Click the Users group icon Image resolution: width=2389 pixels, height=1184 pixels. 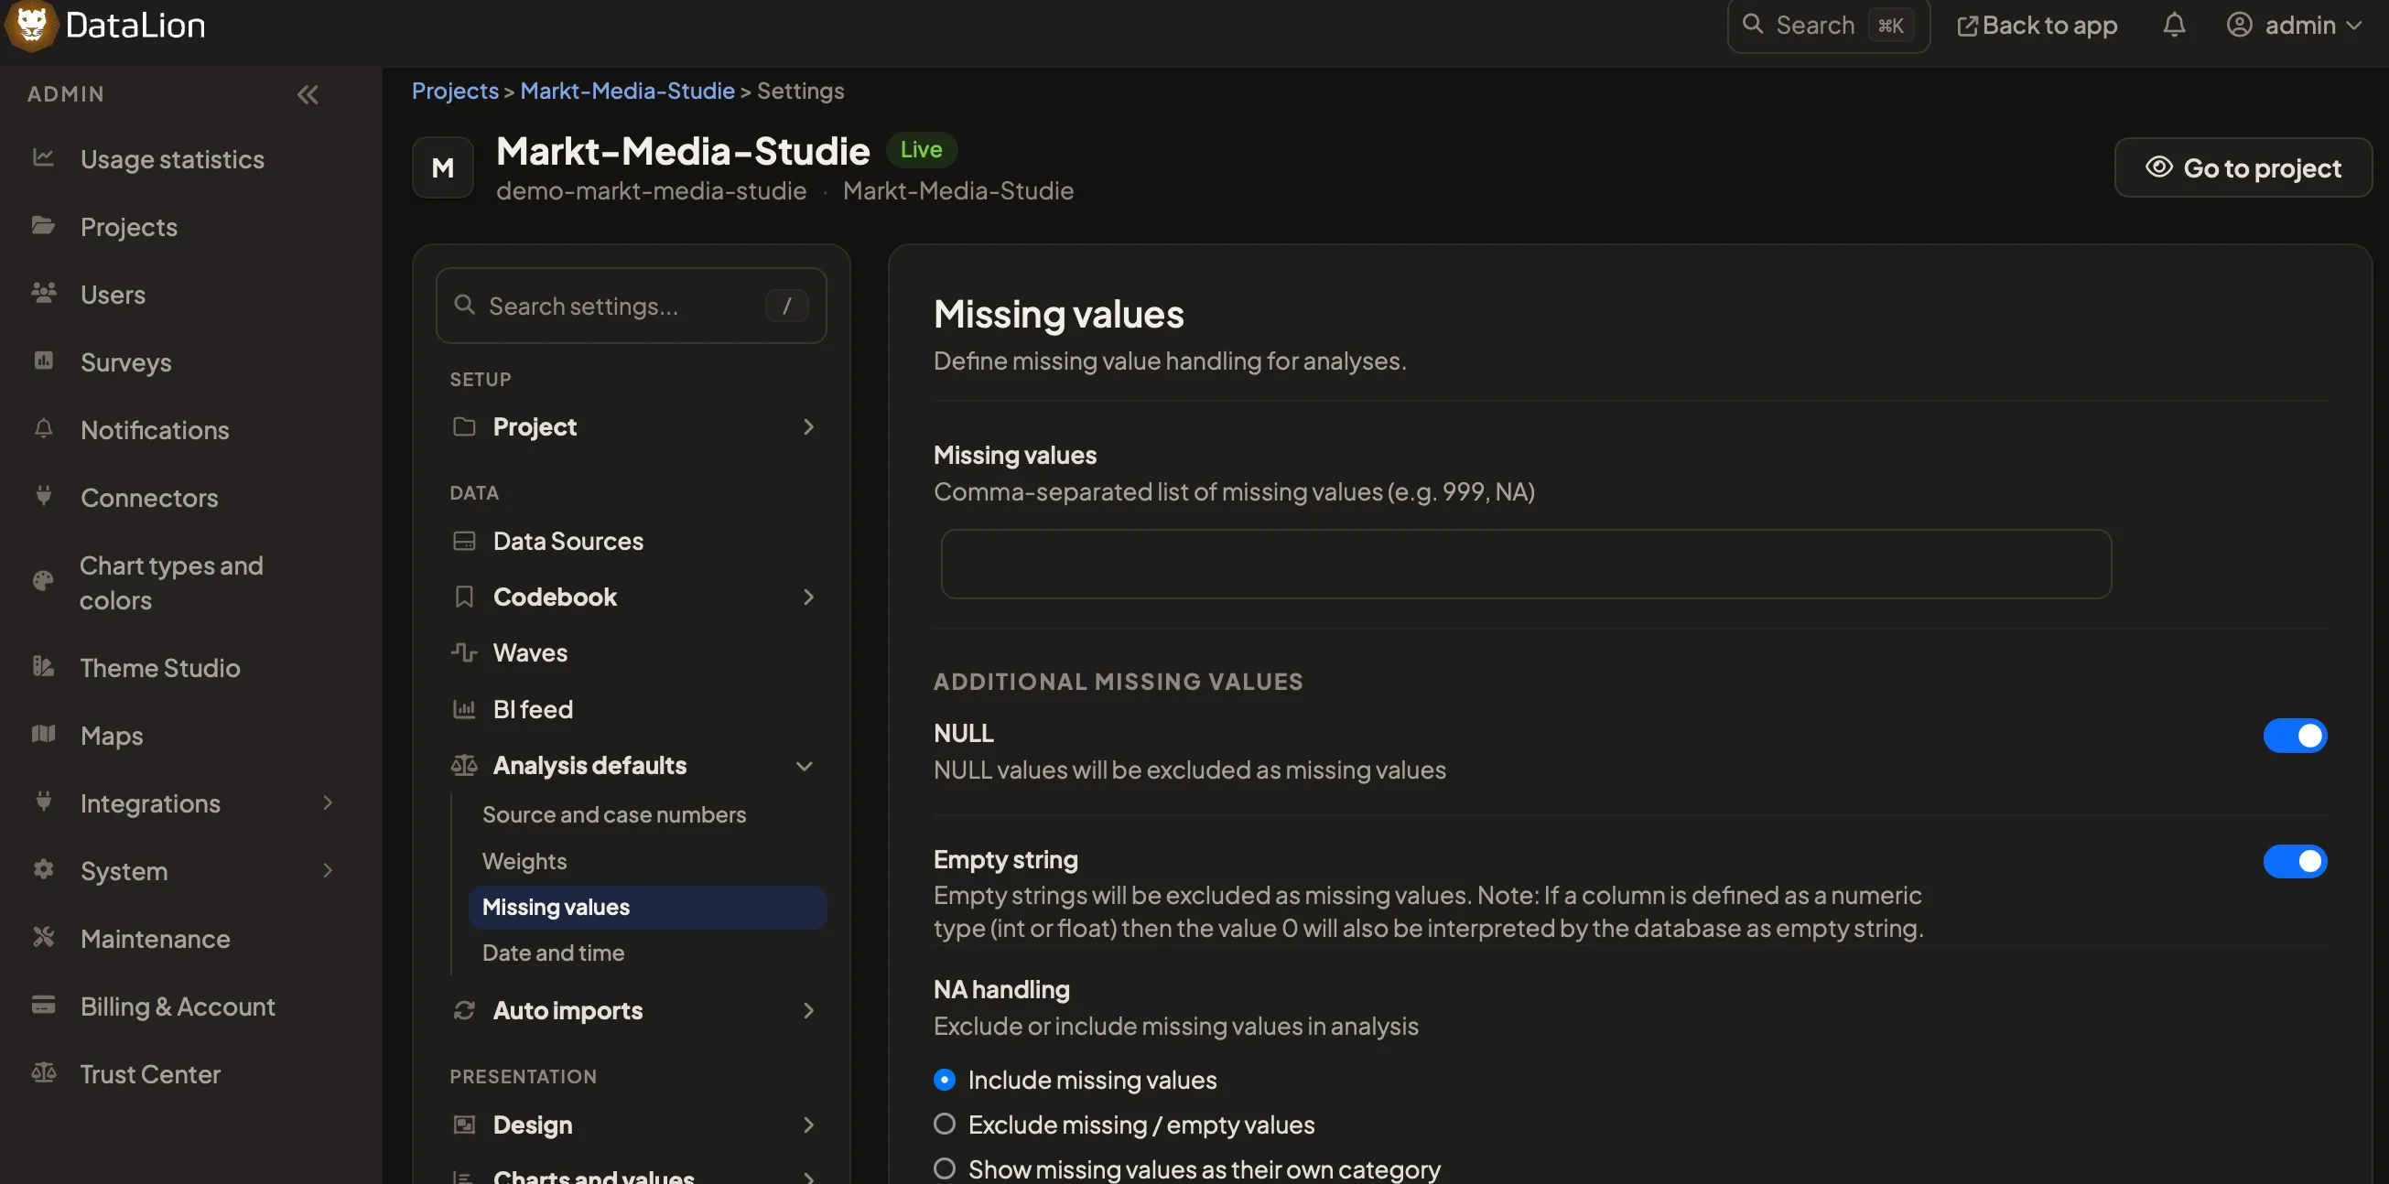(x=43, y=294)
